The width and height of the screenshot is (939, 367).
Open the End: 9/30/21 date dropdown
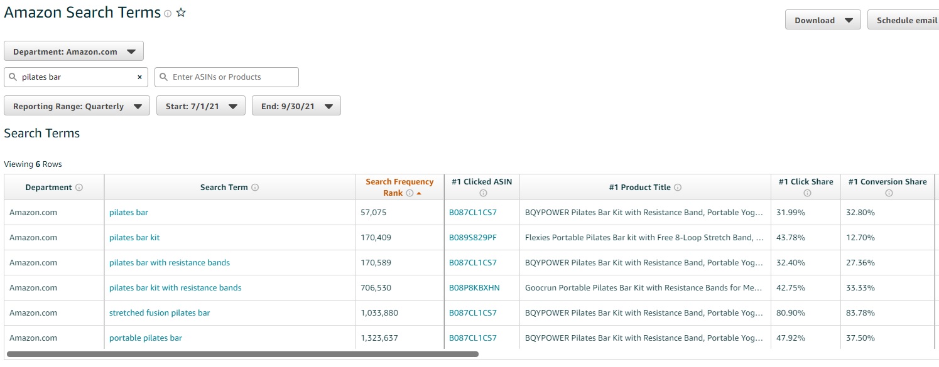[296, 106]
